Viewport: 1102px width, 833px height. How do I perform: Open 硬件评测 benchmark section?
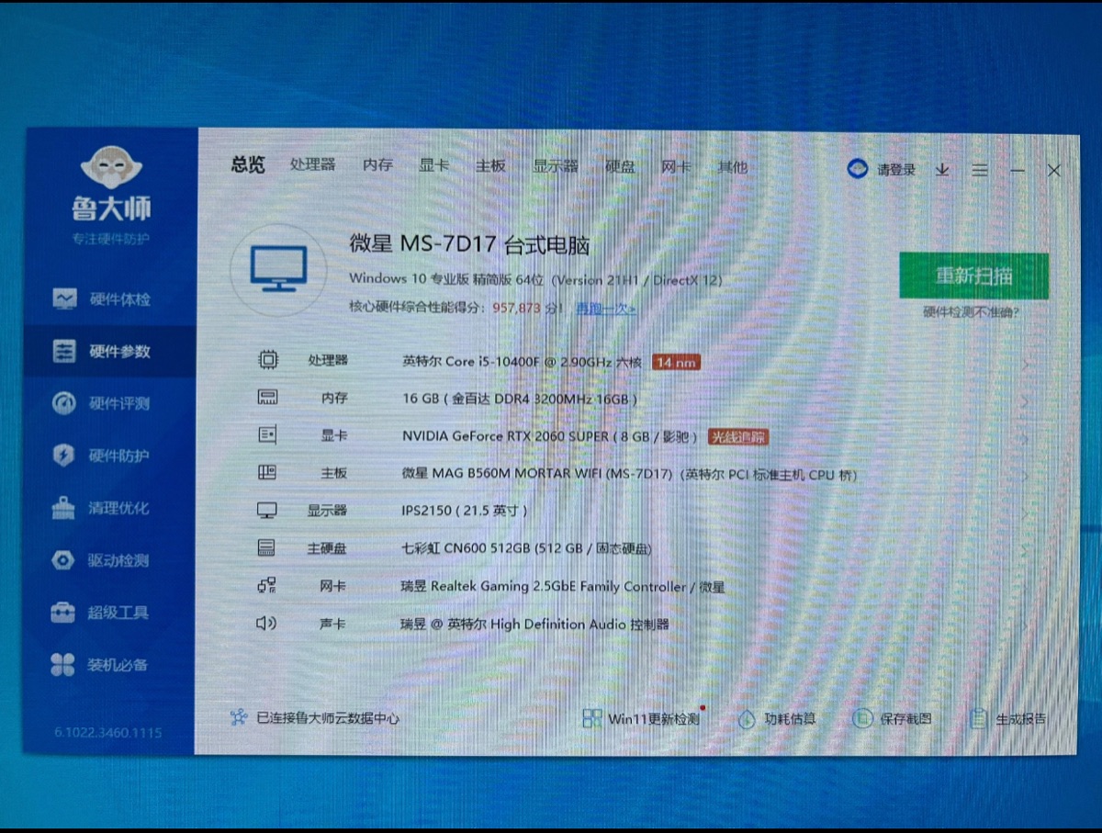click(101, 403)
